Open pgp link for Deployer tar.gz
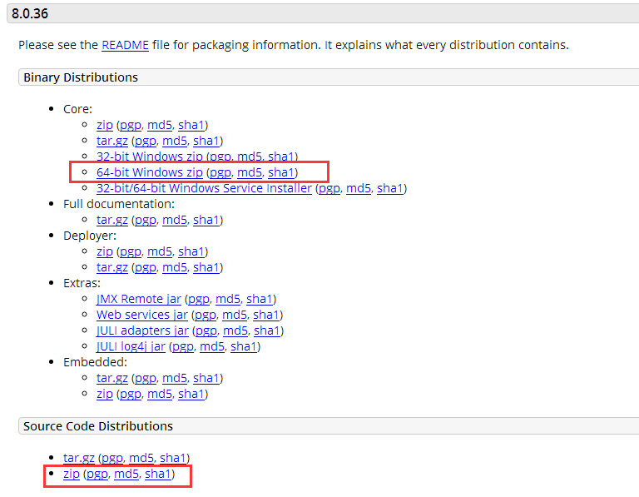The height and width of the screenshot is (497, 639). coord(146,267)
